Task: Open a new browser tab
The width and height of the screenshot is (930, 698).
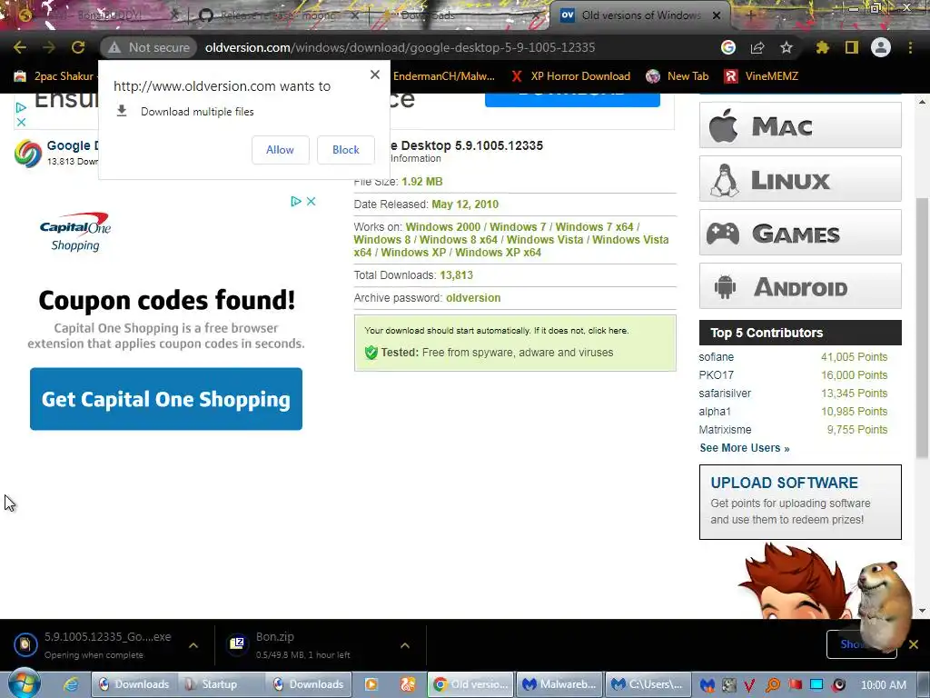Action: [751, 15]
